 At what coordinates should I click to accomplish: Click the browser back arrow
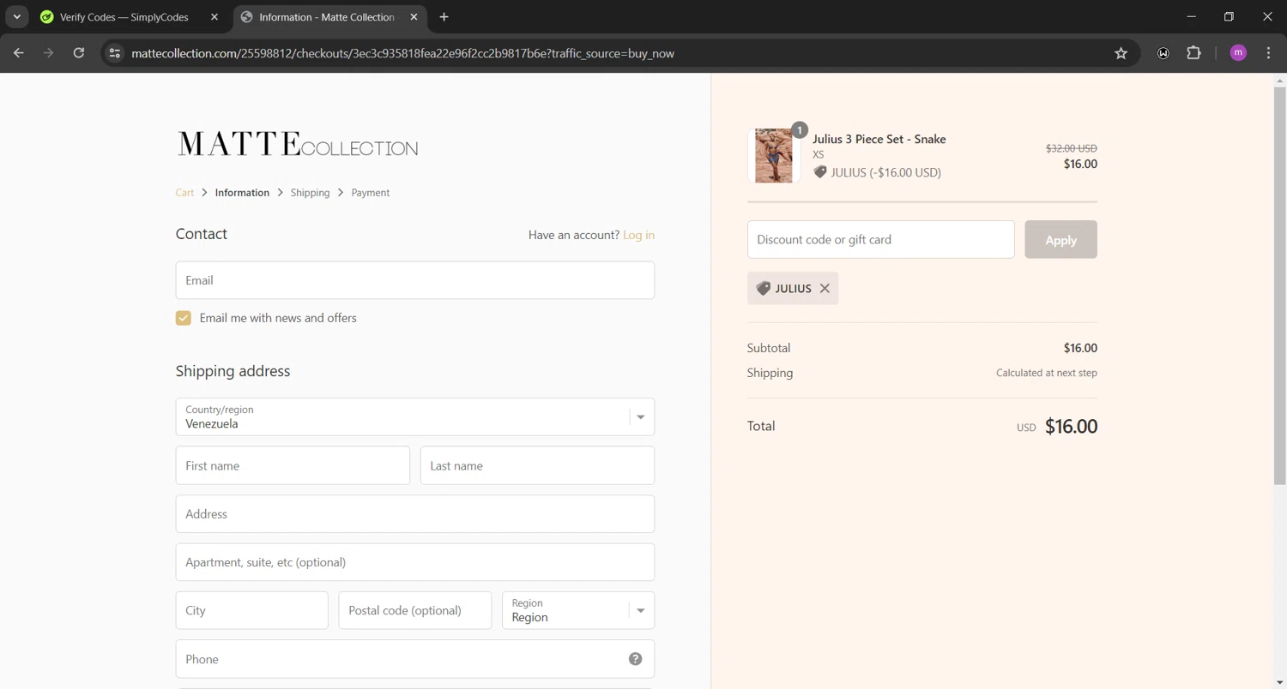click(19, 53)
